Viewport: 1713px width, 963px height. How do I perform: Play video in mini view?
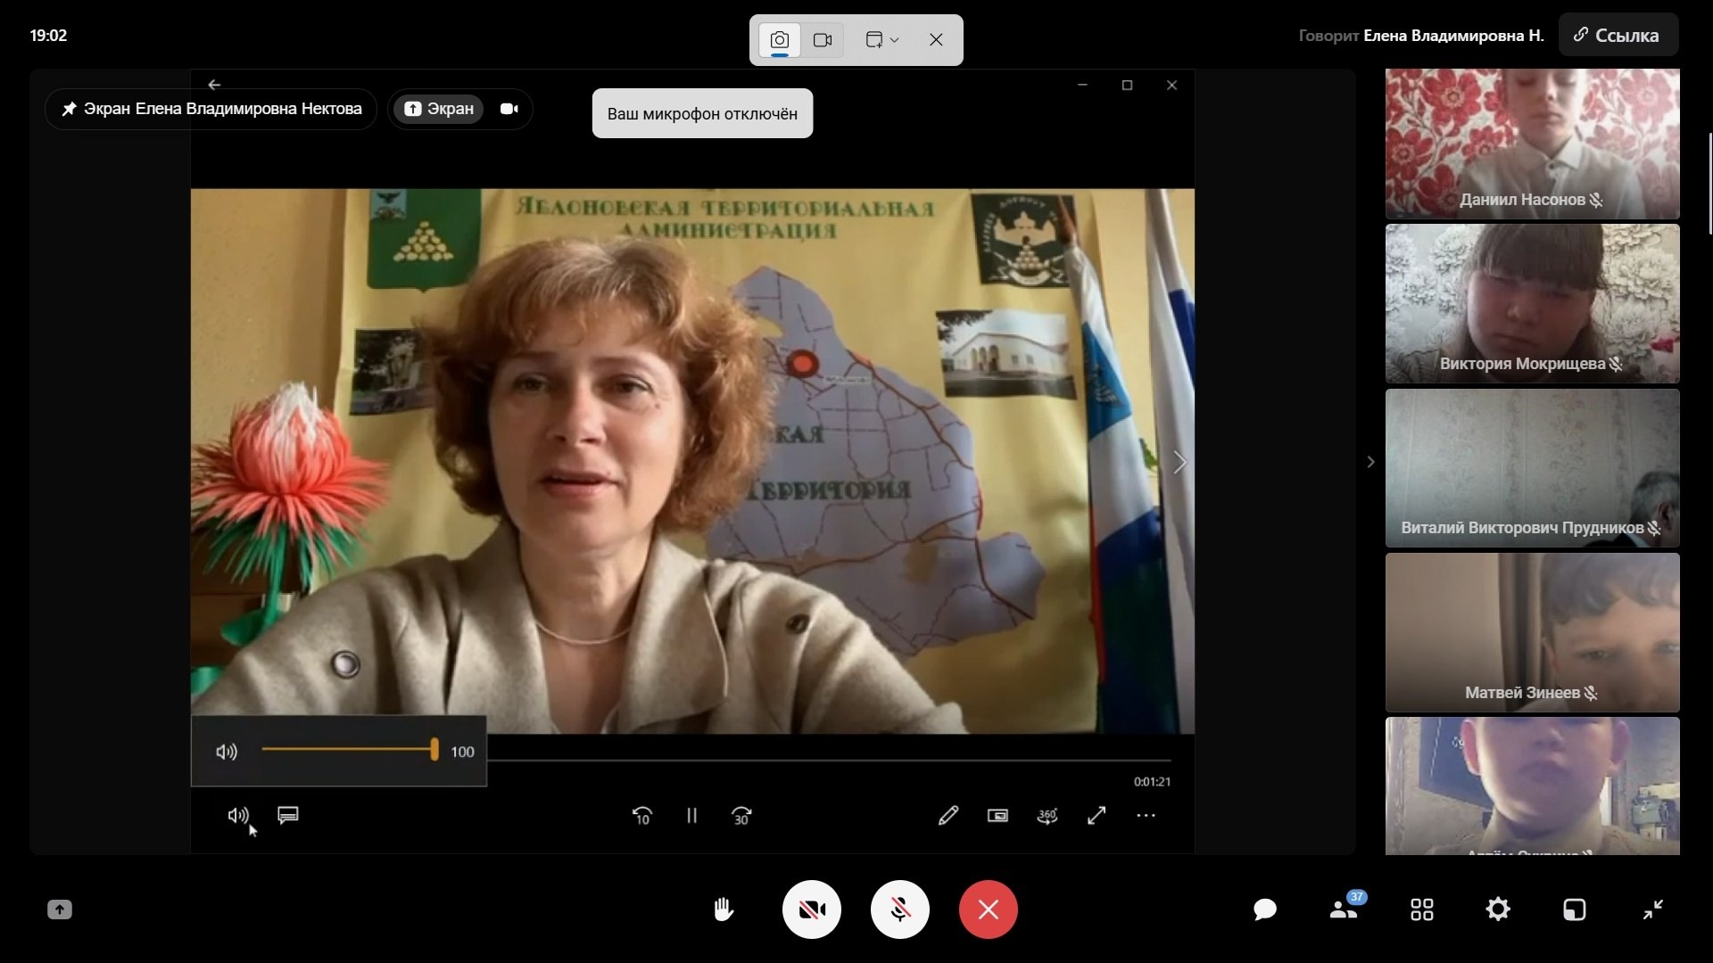point(997,815)
